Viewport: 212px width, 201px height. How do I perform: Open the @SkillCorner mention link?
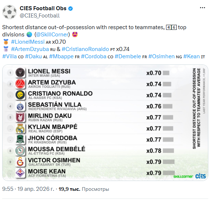52,35
